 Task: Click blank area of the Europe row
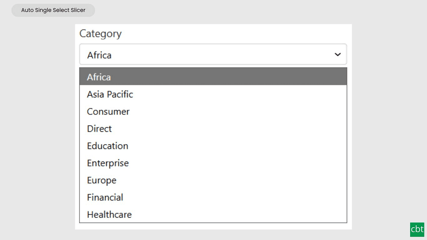coord(232,180)
